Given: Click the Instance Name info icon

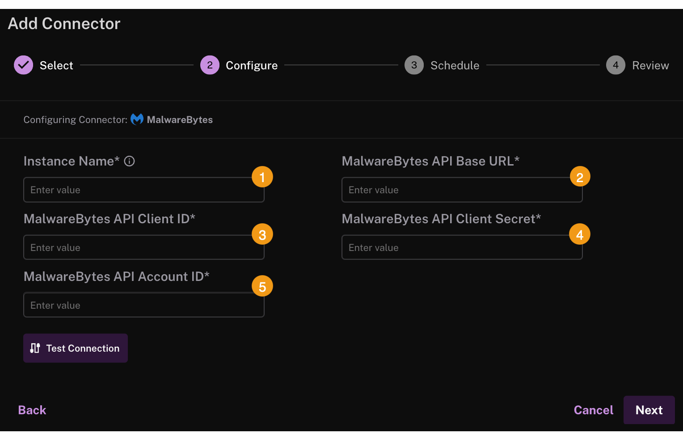Looking at the screenshot, I should 129,161.
